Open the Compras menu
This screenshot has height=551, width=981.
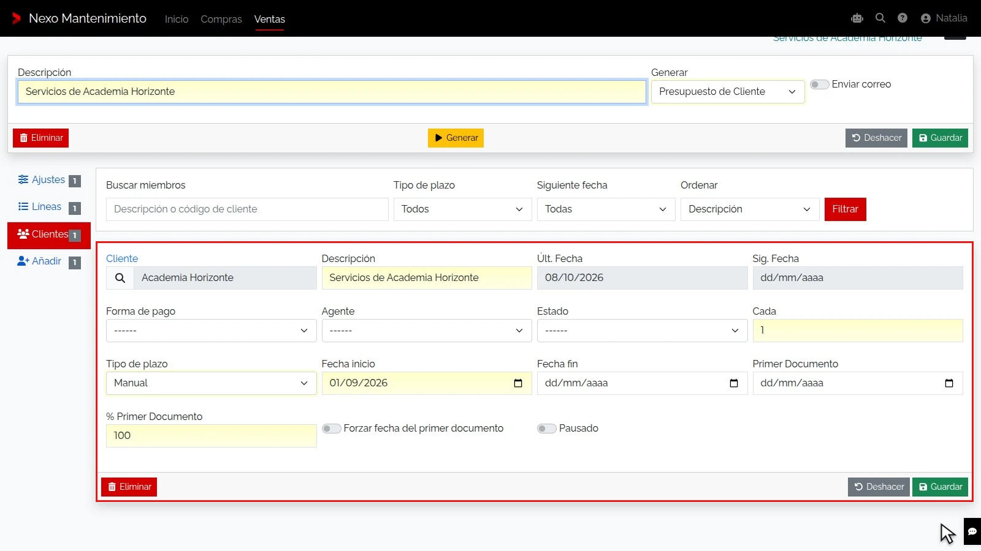(221, 19)
